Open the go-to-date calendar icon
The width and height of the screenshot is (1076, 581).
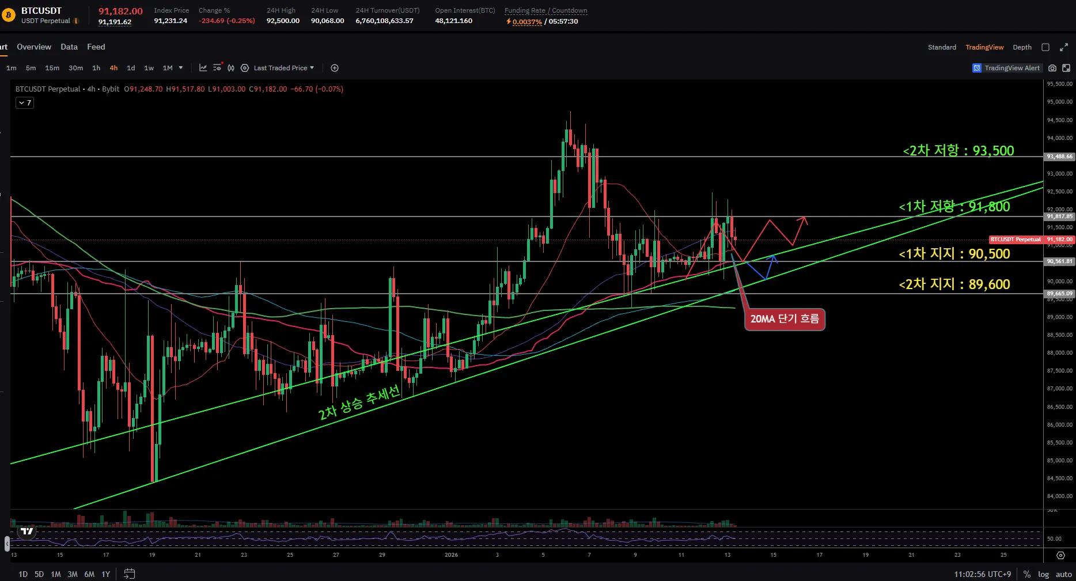(x=130, y=574)
